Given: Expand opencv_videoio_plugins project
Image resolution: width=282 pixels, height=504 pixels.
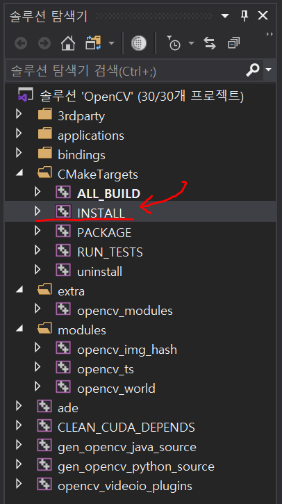Looking at the screenshot, I should (19, 484).
